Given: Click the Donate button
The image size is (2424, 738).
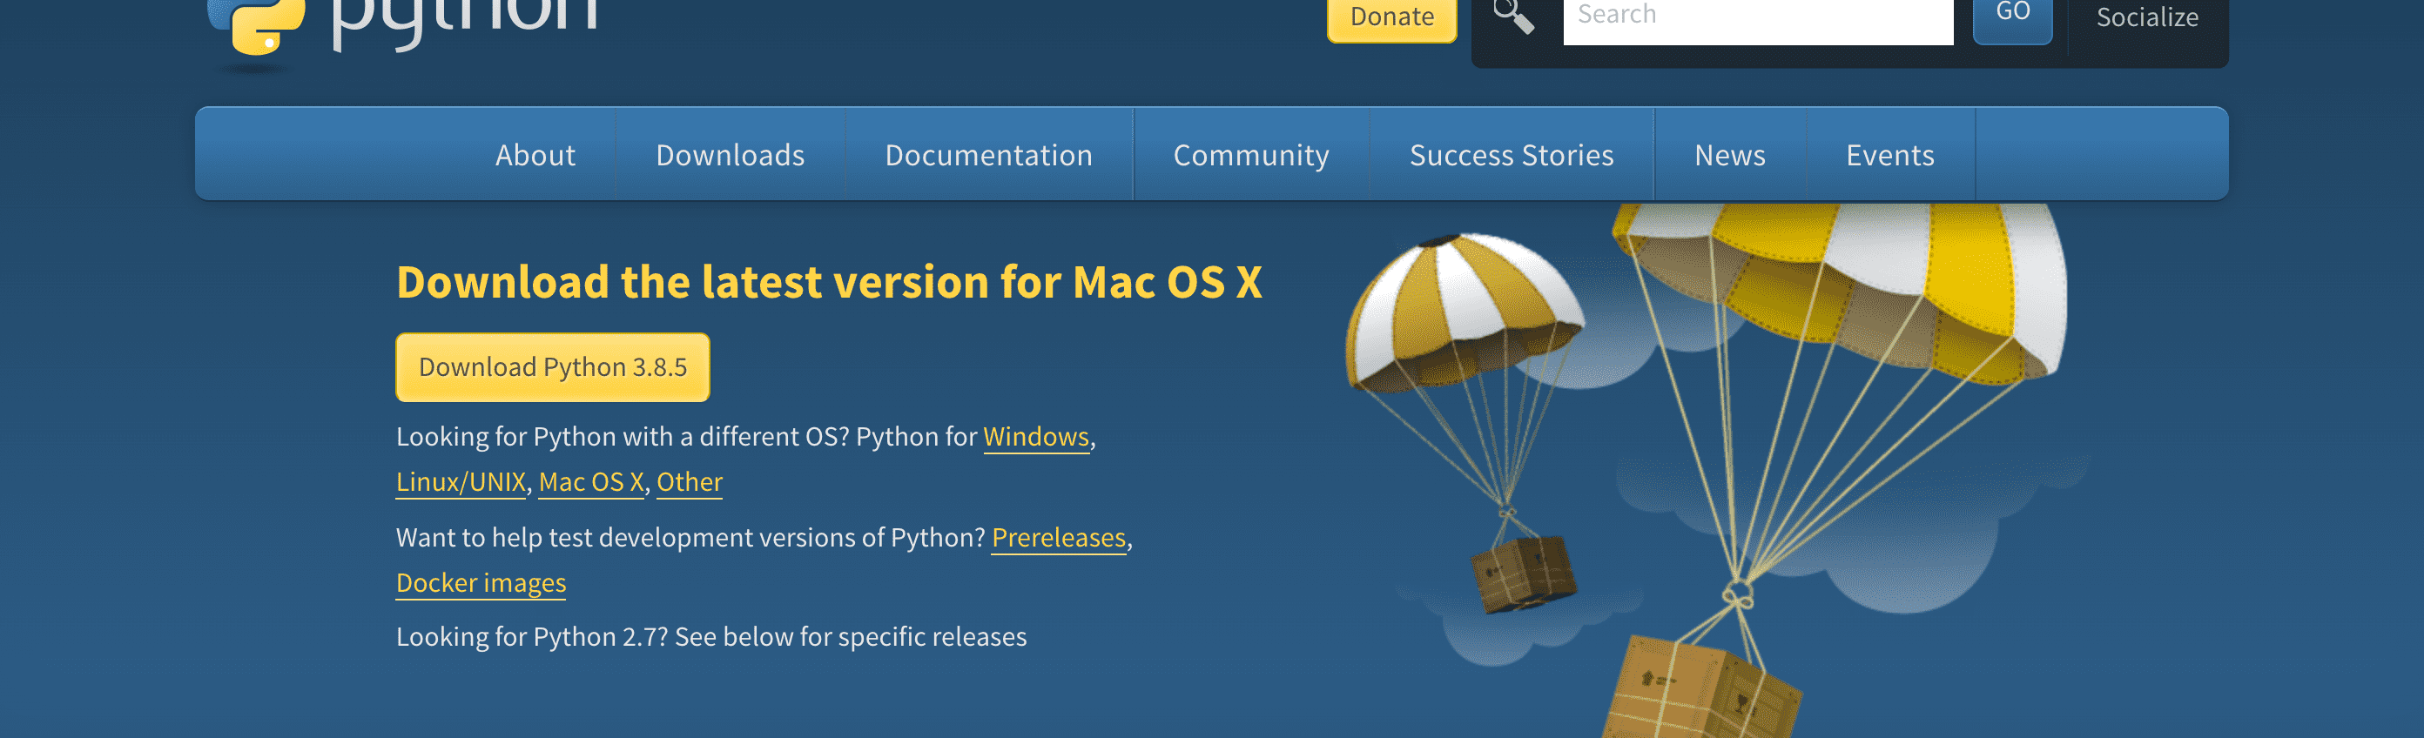Looking at the screenshot, I should click(1391, 19).
